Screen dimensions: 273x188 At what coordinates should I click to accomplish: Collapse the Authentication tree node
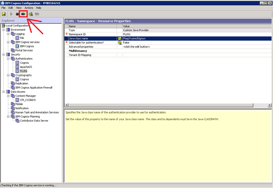pos(8,59)
